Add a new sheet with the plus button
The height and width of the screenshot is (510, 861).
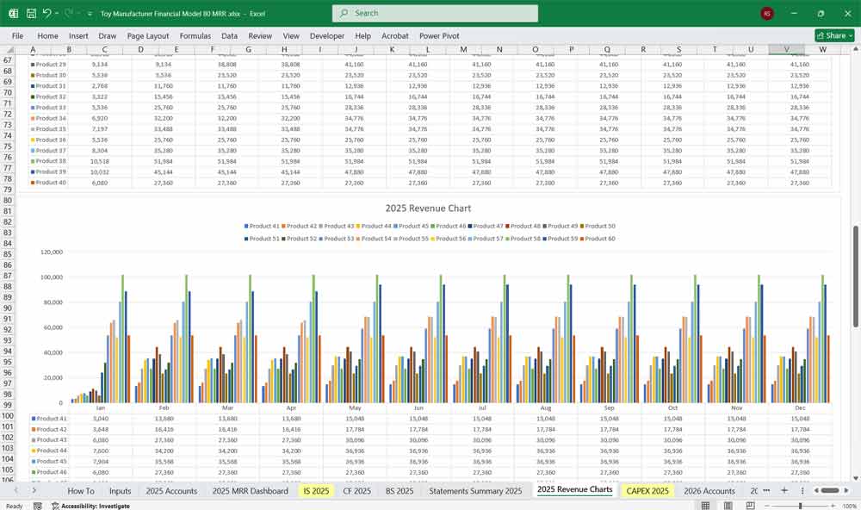tap(784, 490)
